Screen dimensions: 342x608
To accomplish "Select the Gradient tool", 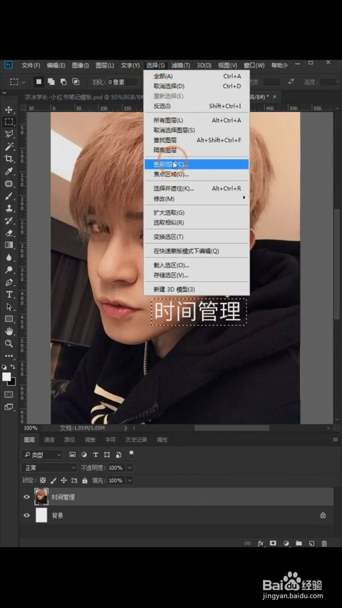I will pos(9,245).
